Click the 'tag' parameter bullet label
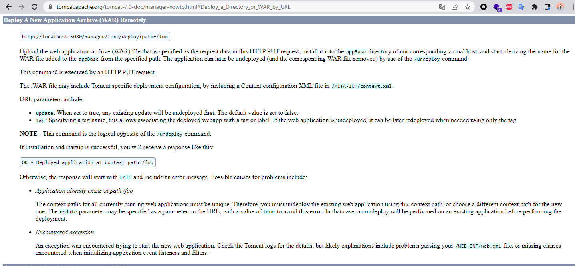This screenshot has height=266, width=575. pos(41,120)
